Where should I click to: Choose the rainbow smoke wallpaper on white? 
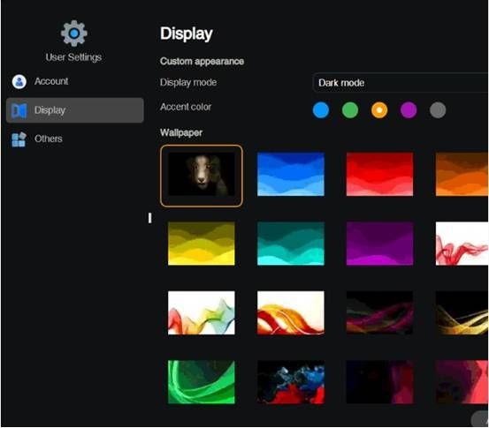[202, 312]
